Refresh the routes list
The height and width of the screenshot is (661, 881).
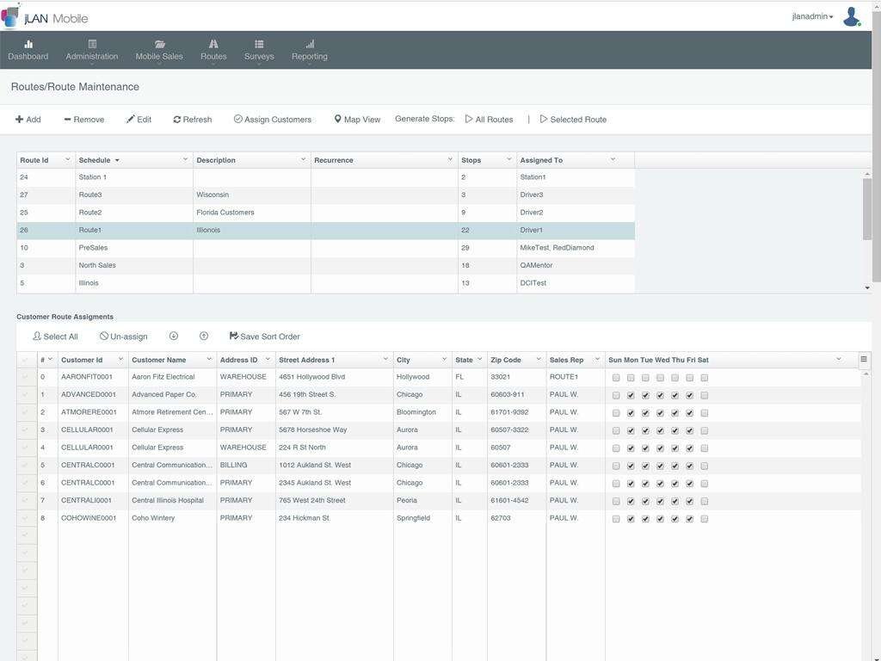click(x=193, y=119)
